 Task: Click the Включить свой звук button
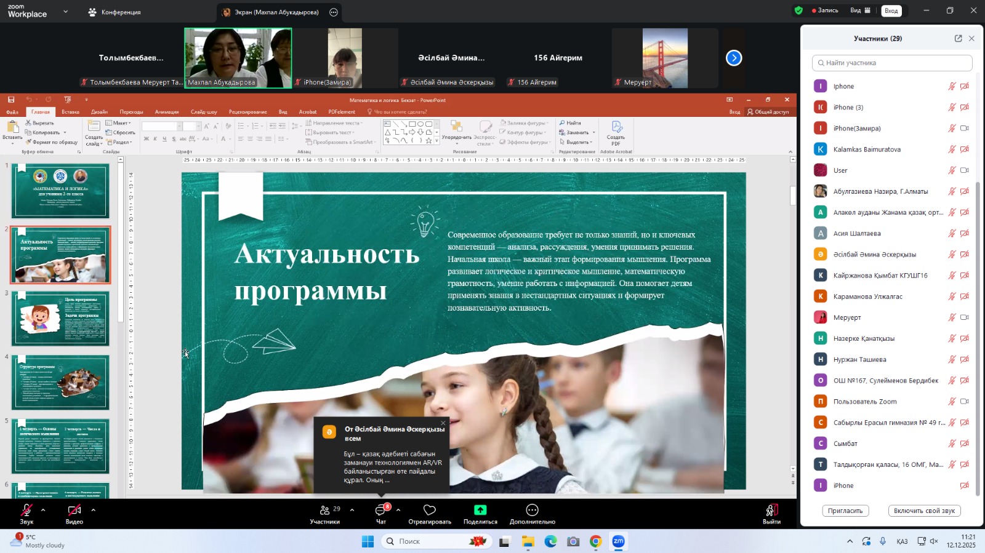pyautogui.click(x=924, y=511)
